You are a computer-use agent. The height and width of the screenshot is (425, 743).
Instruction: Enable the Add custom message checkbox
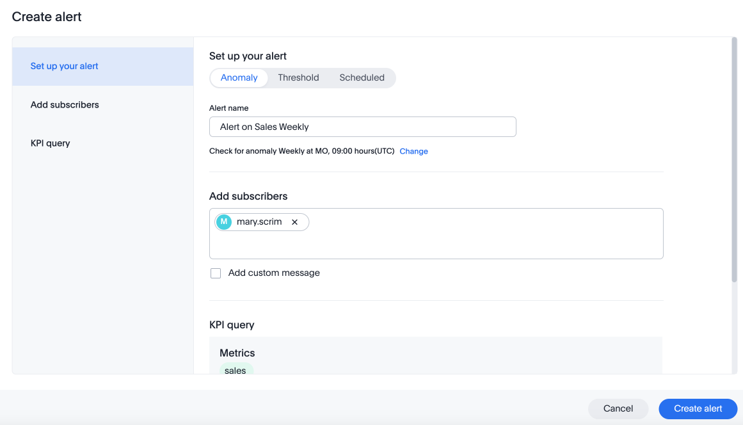(x=216, y=273)
